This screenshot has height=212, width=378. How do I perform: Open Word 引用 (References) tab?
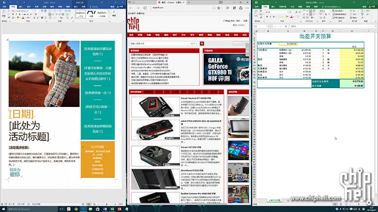[x=45, y=6]
